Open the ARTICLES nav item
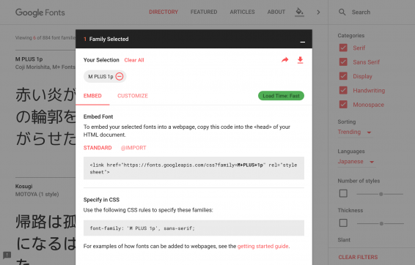415x265 pixels. coord(242,12)
